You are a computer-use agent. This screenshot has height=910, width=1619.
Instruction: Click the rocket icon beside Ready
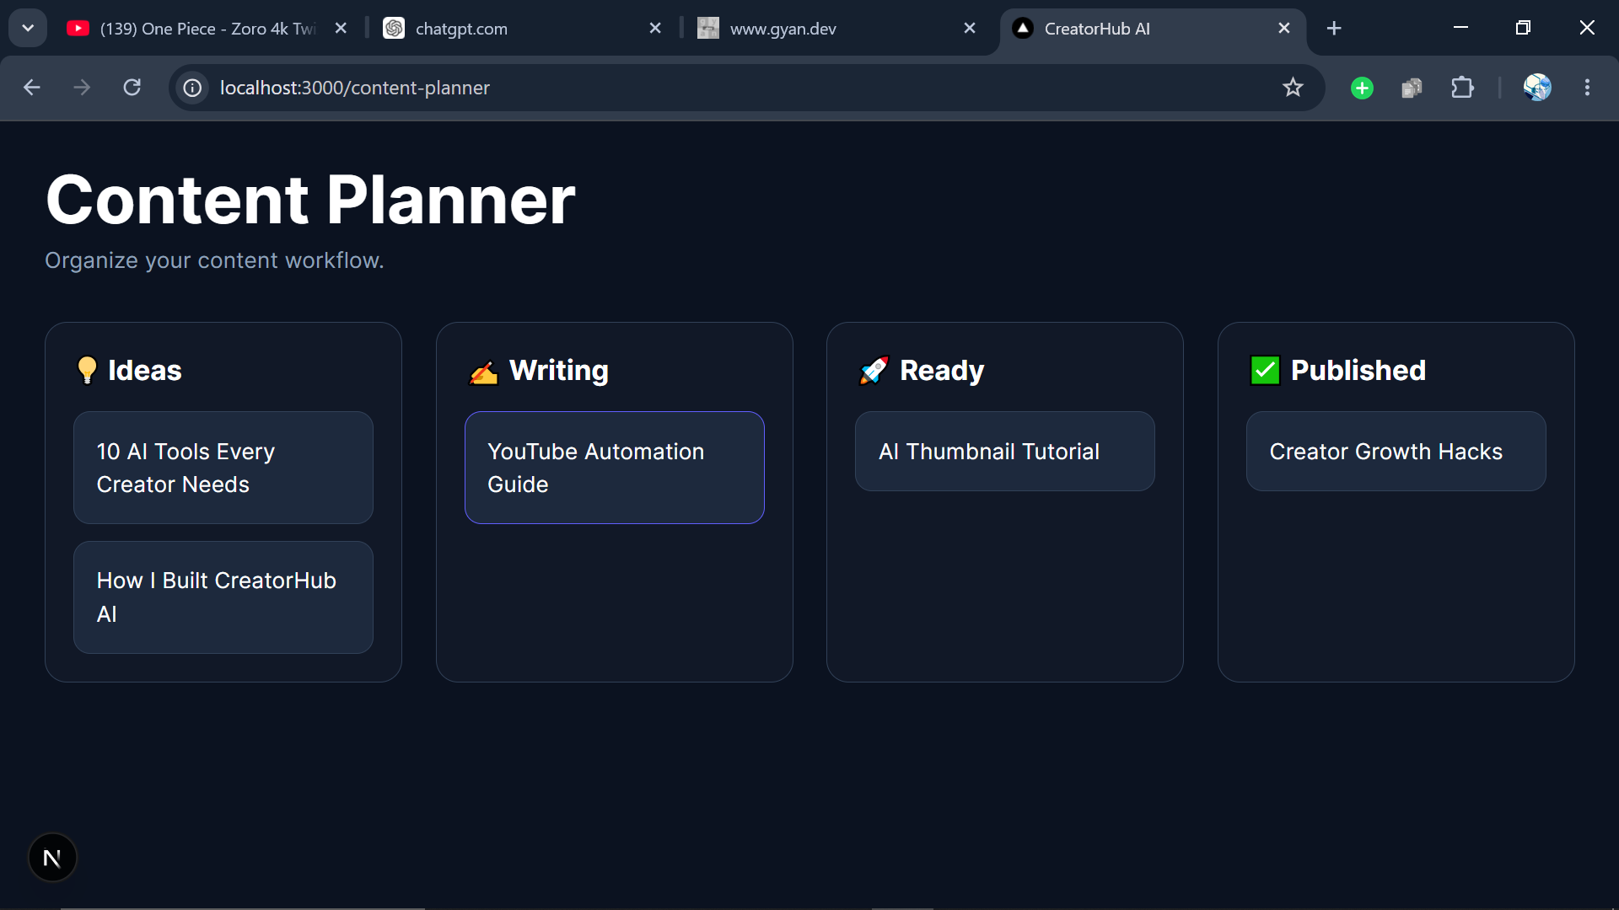(x=874, y=371)
